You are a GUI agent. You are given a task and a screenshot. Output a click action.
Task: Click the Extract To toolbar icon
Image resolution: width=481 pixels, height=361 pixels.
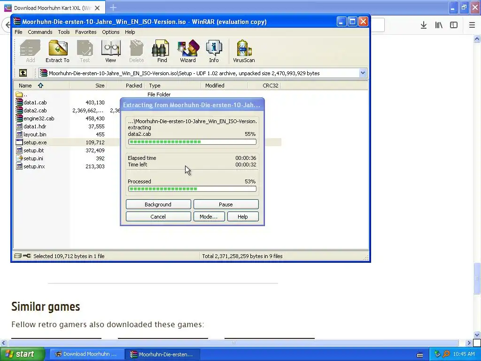pos(57,51)
